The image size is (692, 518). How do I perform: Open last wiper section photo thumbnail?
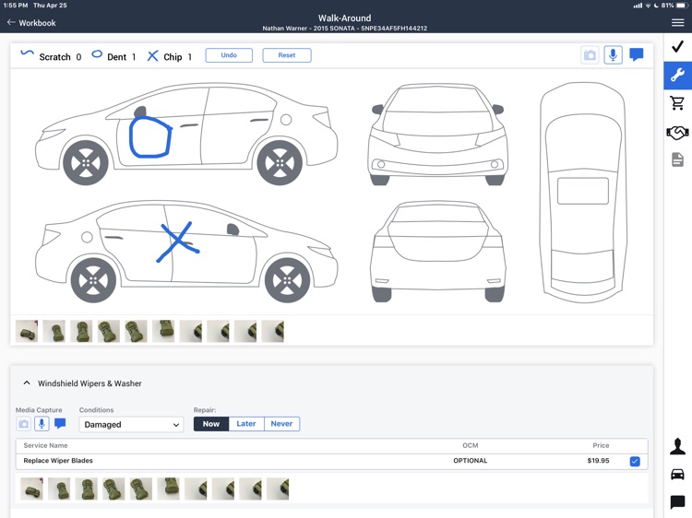point(278,489)
